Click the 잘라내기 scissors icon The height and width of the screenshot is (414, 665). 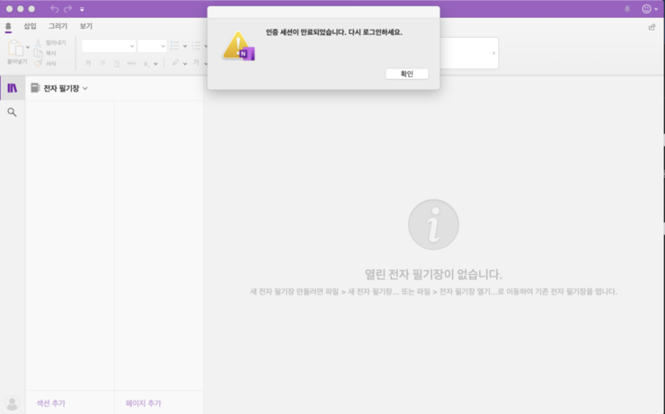(x=38, y=43)
